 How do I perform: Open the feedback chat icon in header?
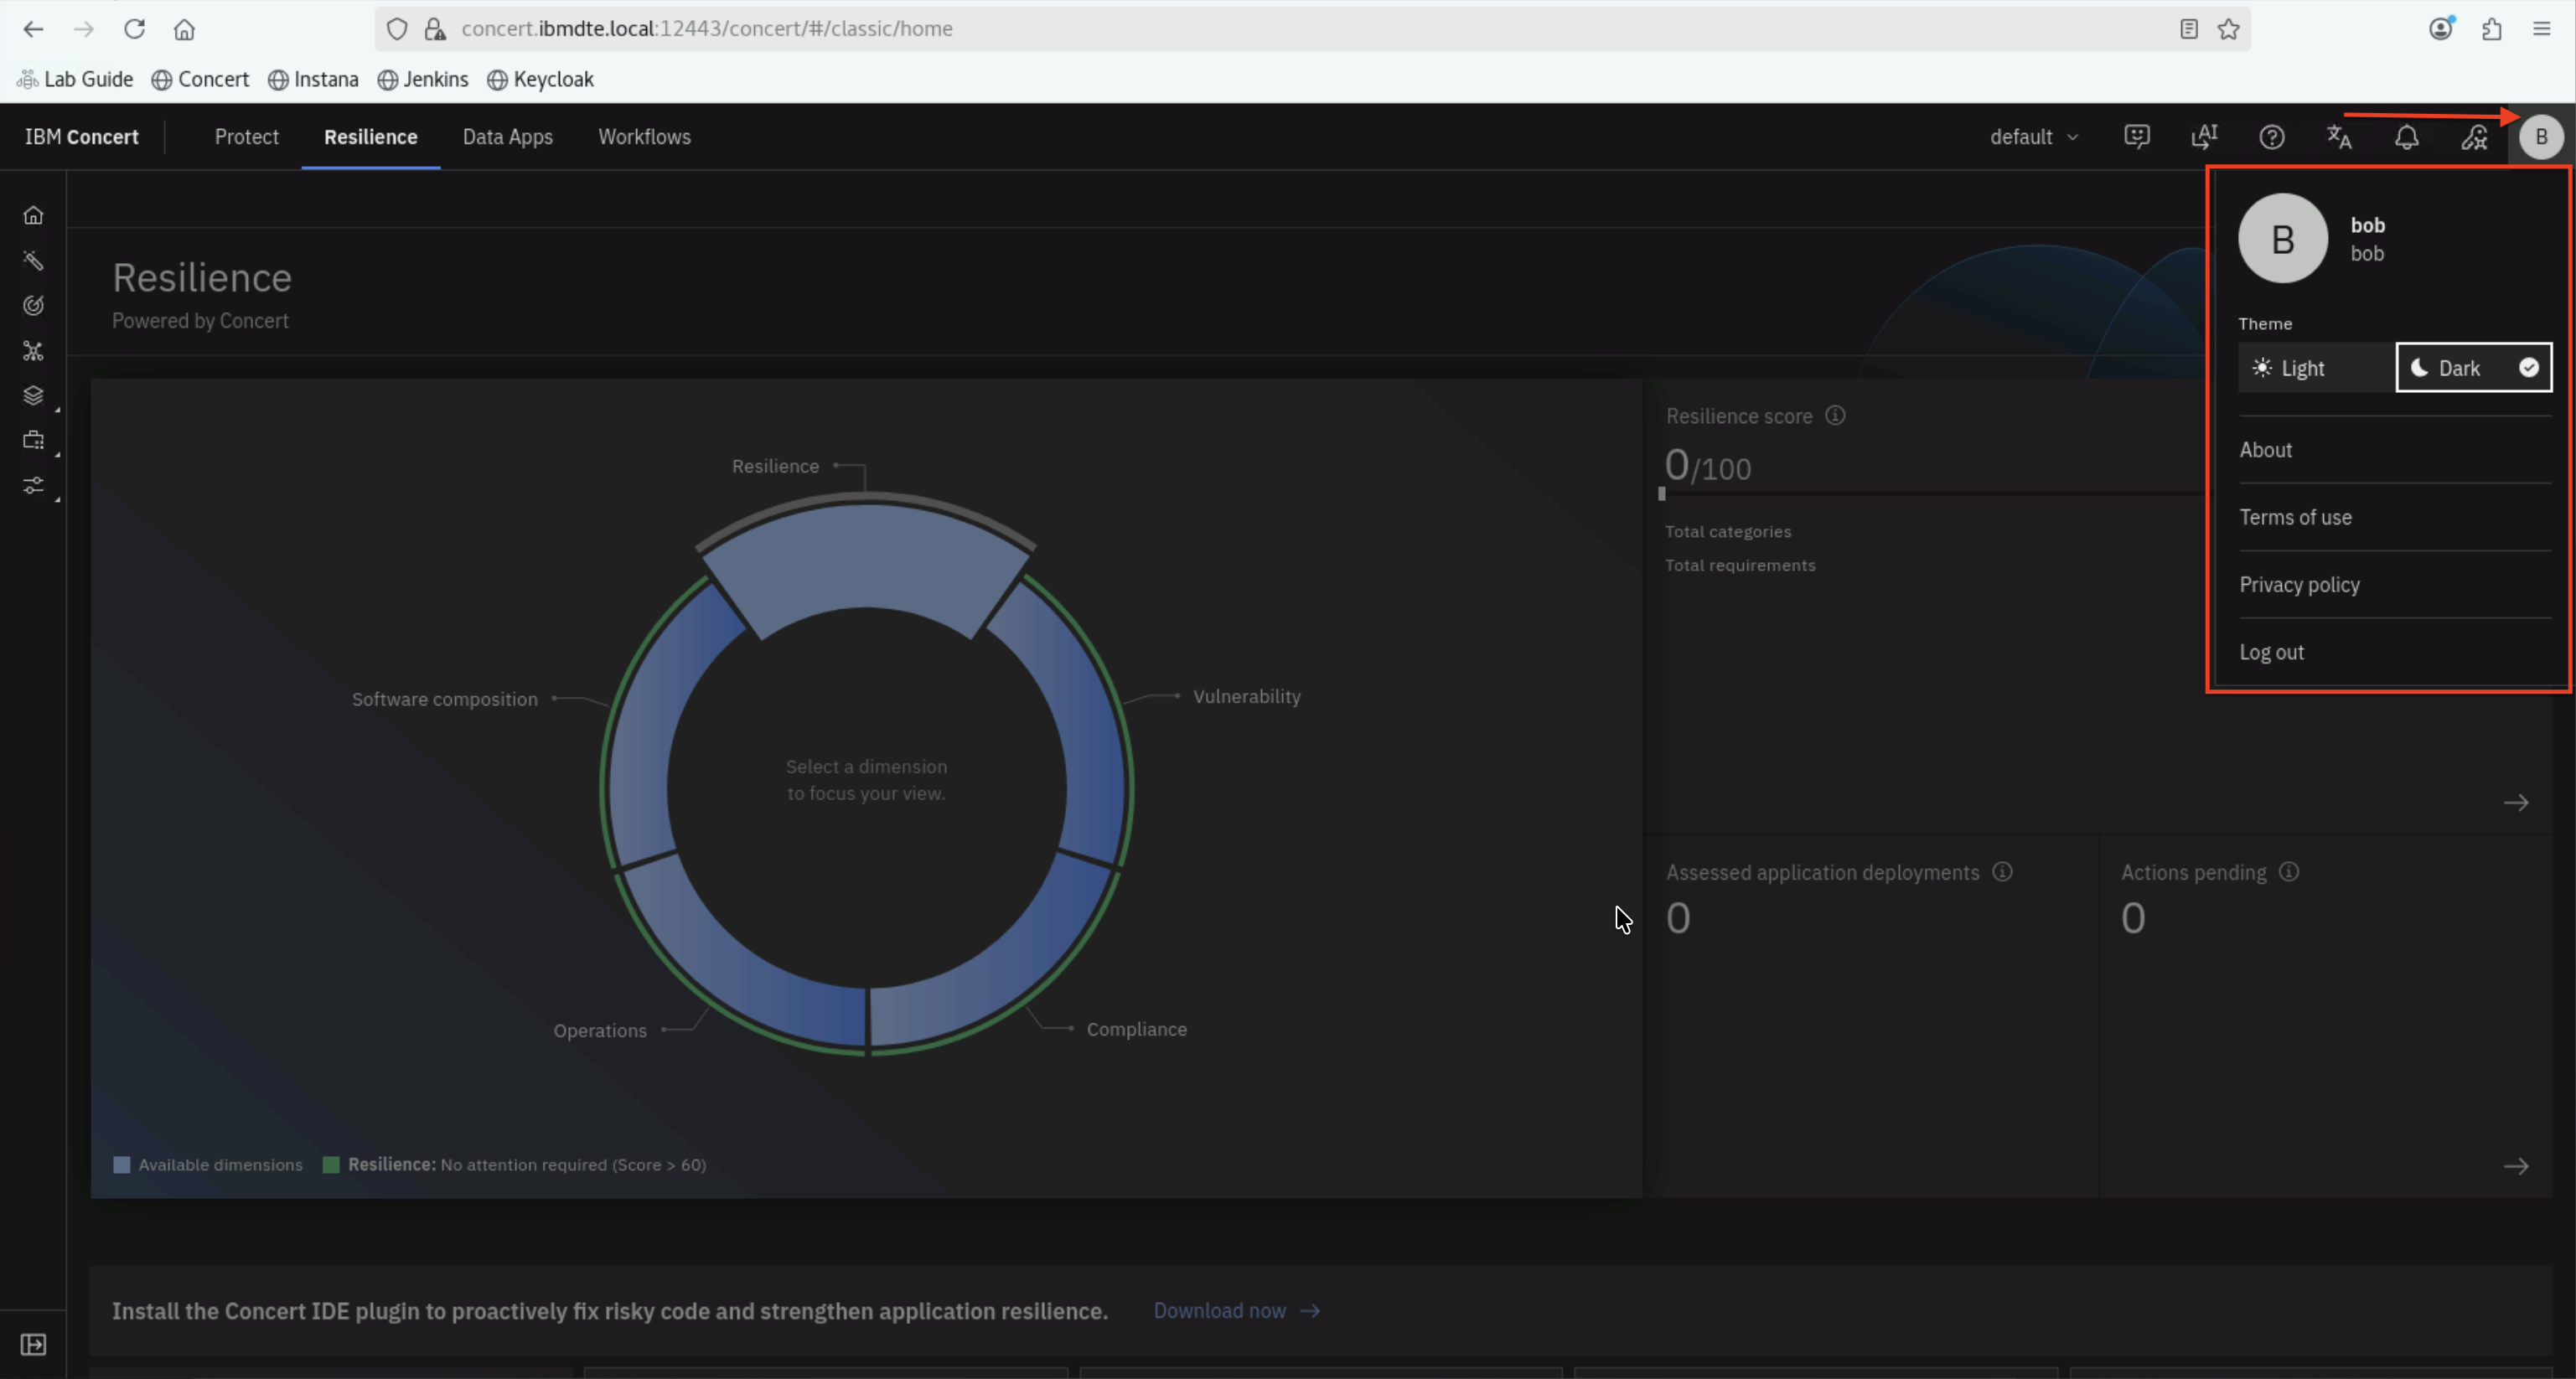click(x=2137, y=137)
